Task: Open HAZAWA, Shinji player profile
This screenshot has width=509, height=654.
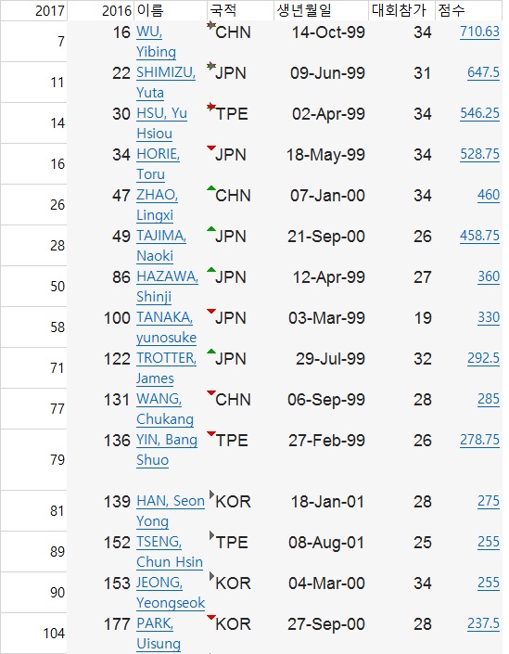Action: click(x=168, y=287)
